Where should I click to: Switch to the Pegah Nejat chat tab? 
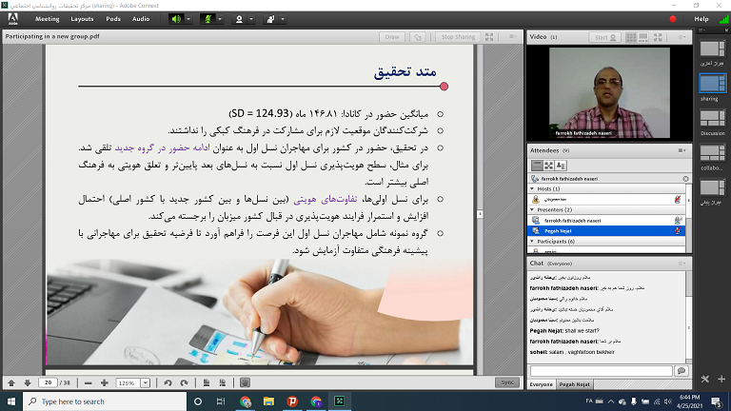[576, 383]
